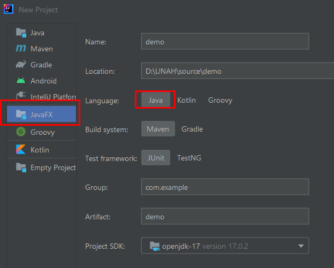Click the 'New Project' window title
Viewport: 334px width, 268px height.
(38, 10)
